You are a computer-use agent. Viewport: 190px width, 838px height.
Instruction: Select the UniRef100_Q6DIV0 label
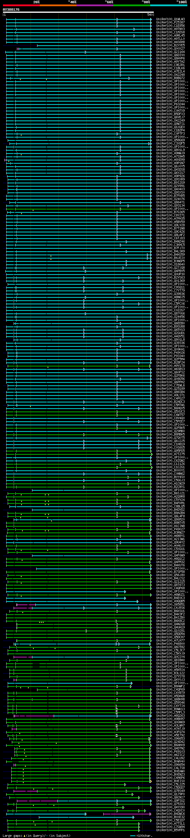170,55
